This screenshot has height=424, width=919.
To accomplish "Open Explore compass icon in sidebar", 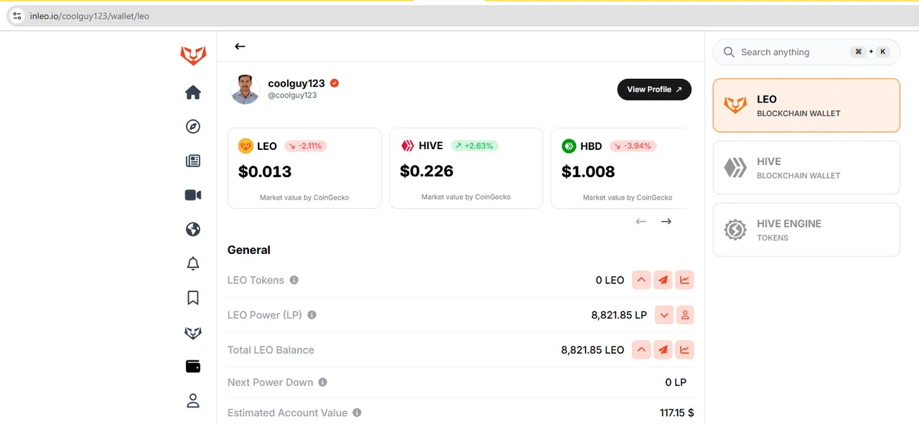I will (x=193, y=127).
